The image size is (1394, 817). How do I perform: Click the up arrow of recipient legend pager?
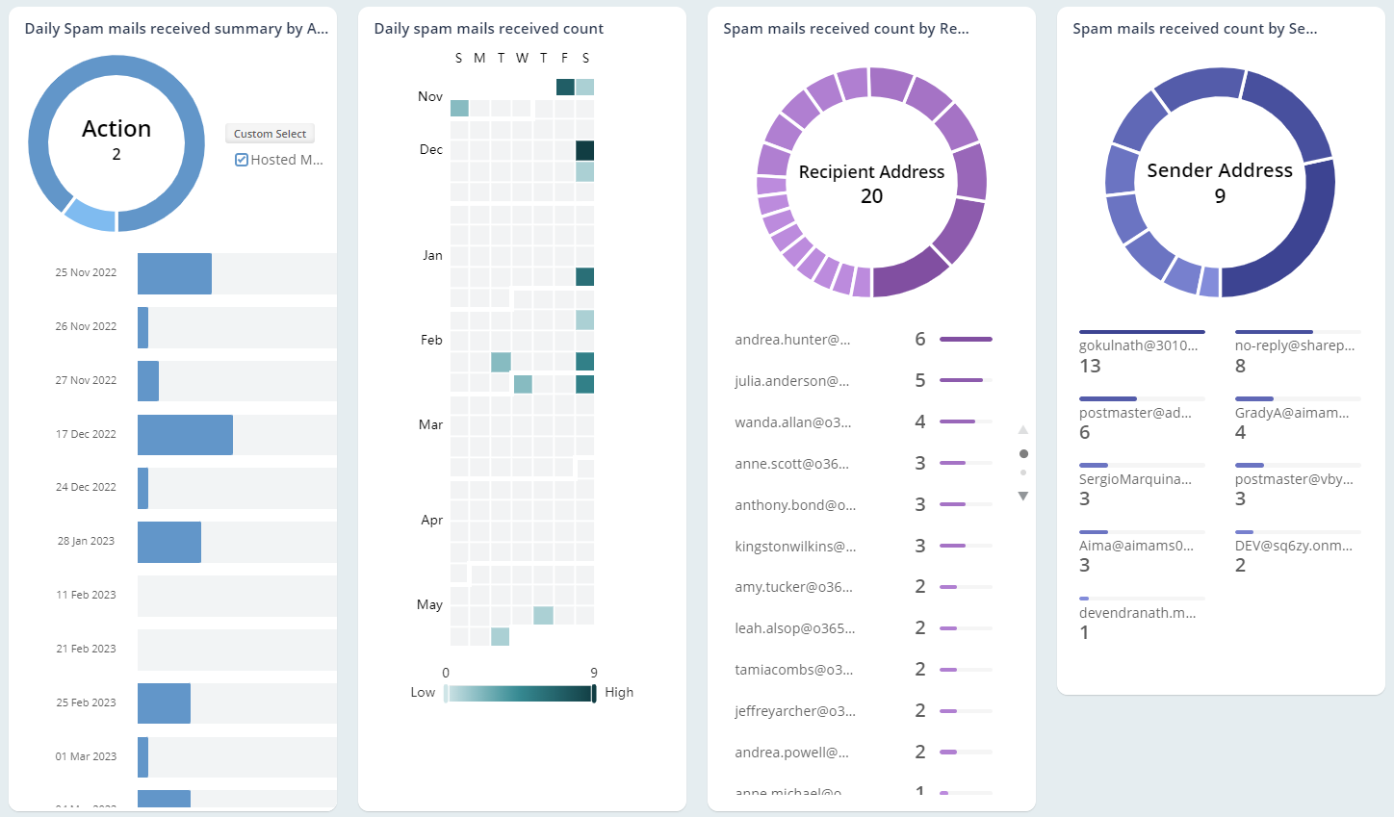[1023, 430]
